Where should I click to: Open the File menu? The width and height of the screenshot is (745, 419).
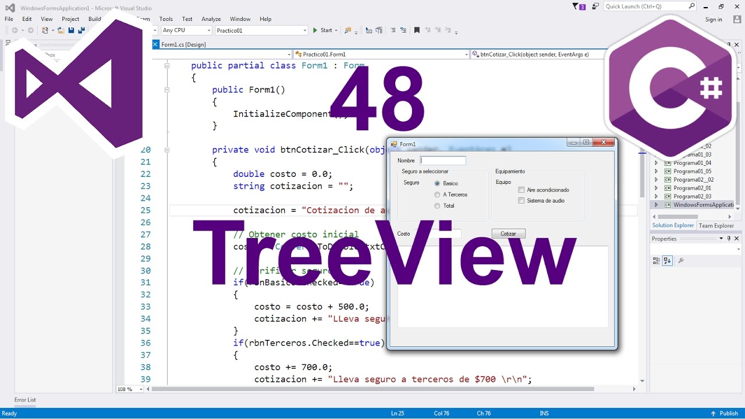[9, 19]
